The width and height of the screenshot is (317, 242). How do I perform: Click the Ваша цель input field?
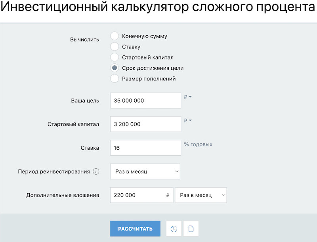[x=145, y=101]
